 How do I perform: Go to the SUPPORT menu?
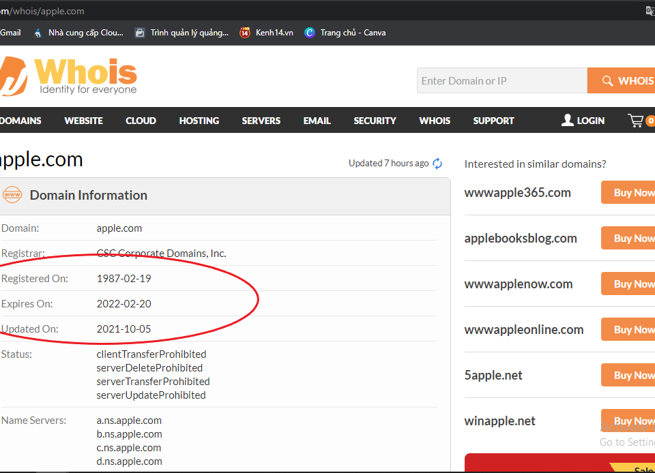point(493,121)
